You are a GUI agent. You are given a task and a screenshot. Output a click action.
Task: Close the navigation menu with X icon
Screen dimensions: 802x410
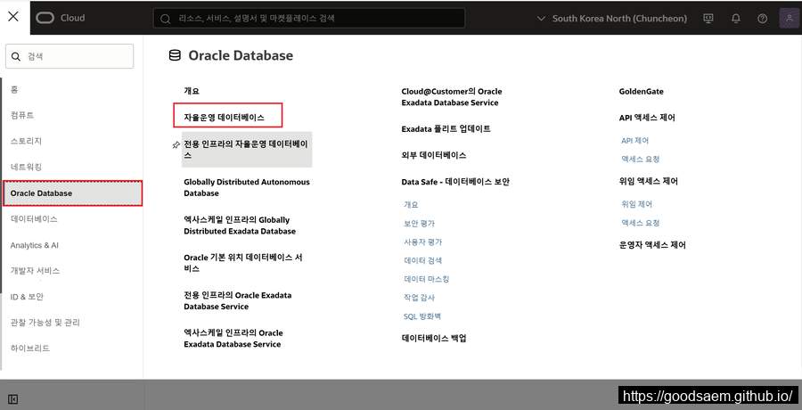pyautogui.click(x=13, y=16)
